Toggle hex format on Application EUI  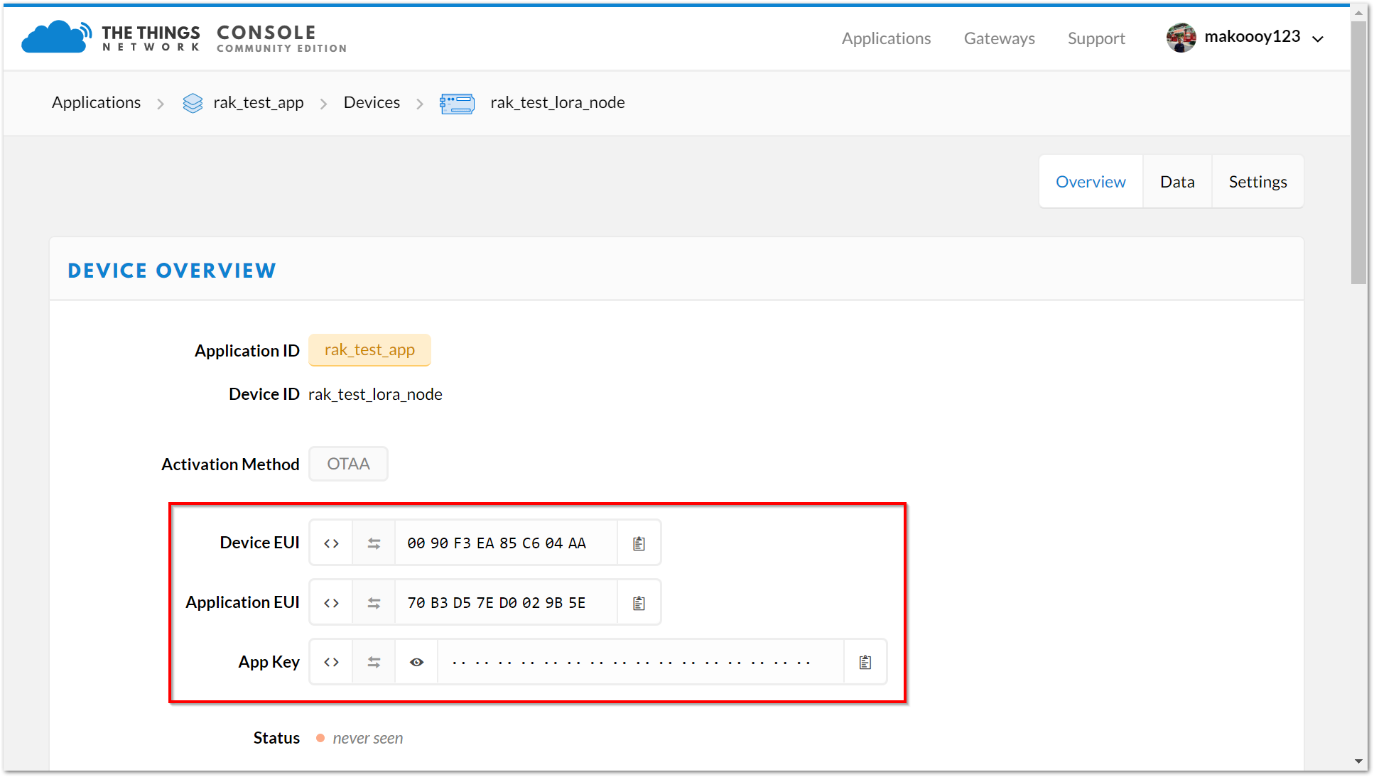coord(331,603)
